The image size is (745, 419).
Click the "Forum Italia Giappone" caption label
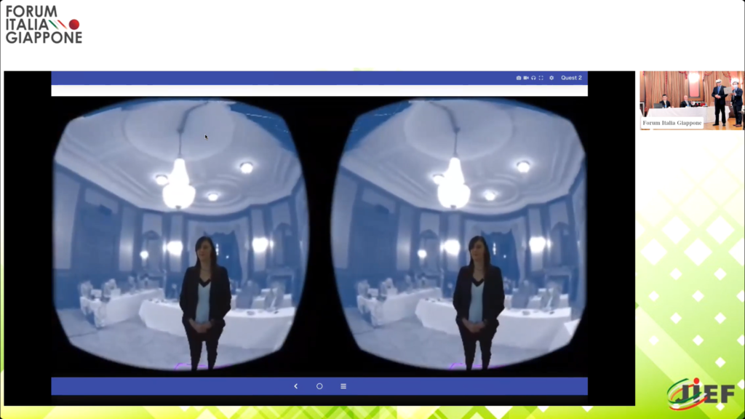672,123
